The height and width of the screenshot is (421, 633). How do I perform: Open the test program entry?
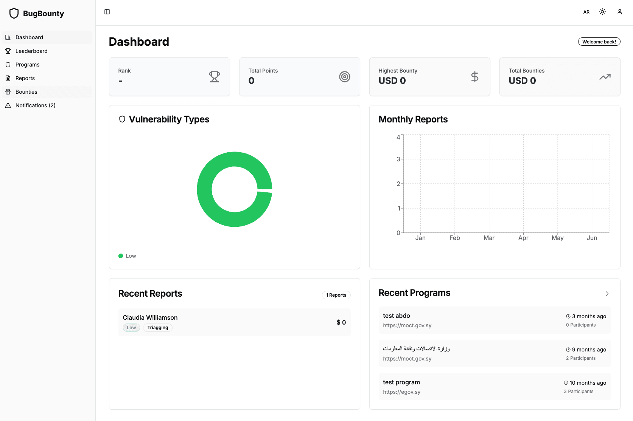click(495, 387)
